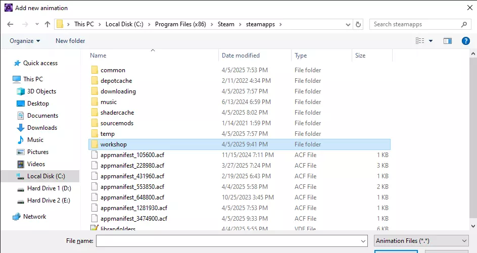
Task: Select Local Disk (C:) in sidebar
Action: pos(40,176)
